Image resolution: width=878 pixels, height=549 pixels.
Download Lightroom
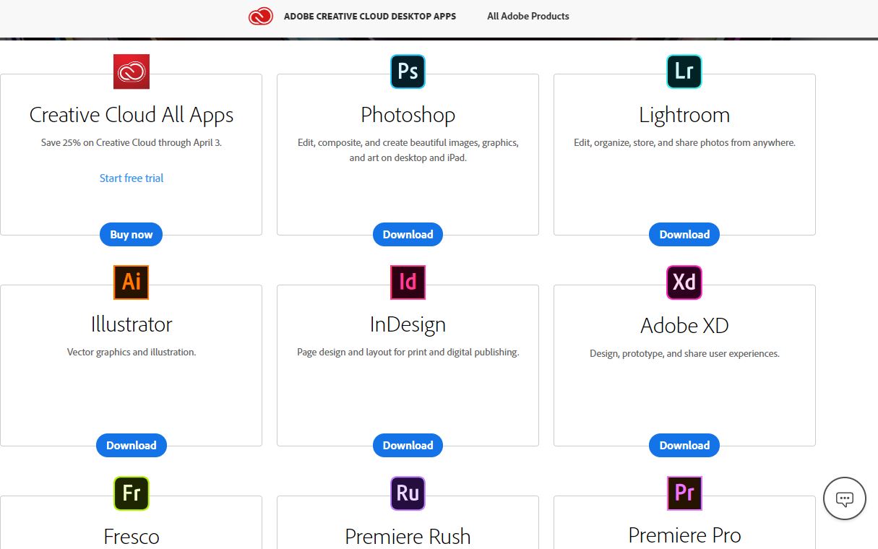pos(684,234)
